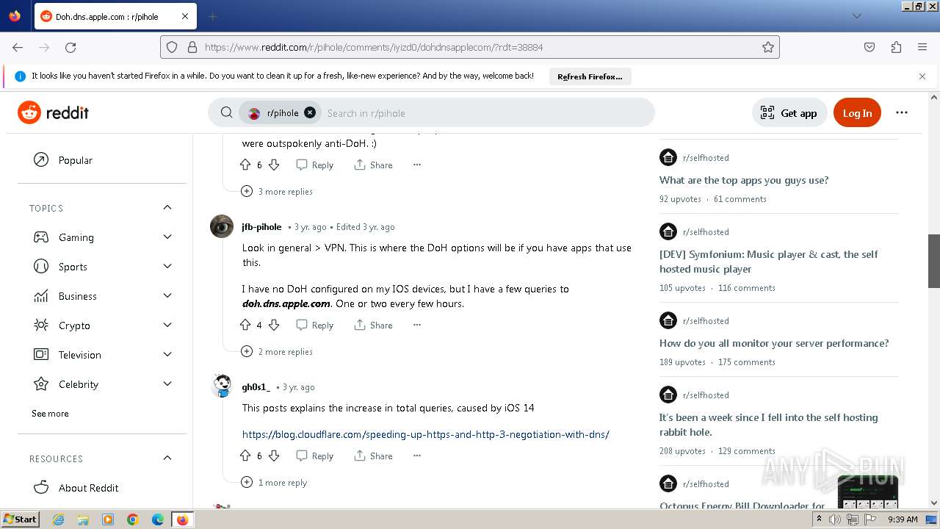Viewport: 940px width, 529px height.
Task: Click the page vertical scrollbar thumb
Action: tap(934, 261)
